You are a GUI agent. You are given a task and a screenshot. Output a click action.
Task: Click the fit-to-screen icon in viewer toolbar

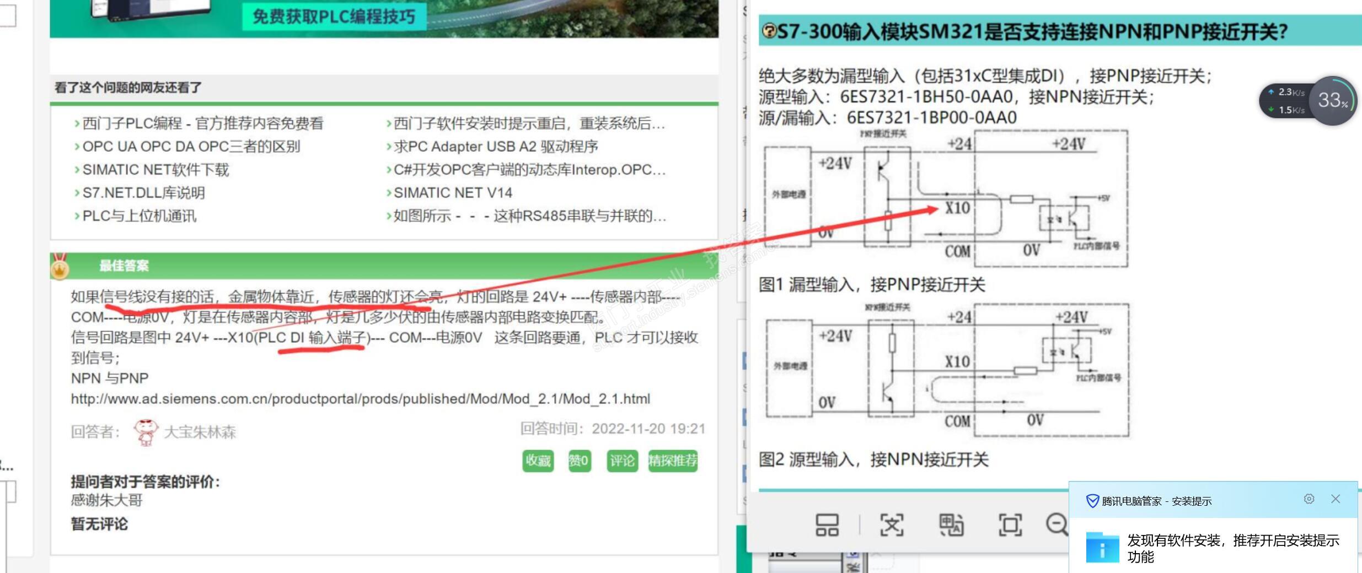coord(1010,525)
